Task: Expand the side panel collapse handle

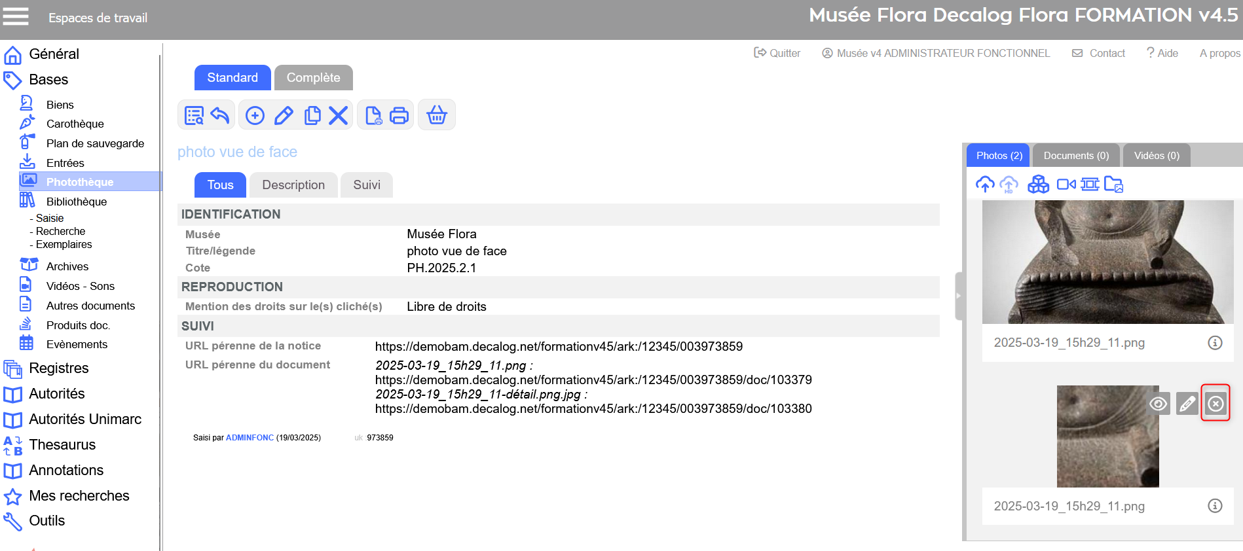Action: 959,296
